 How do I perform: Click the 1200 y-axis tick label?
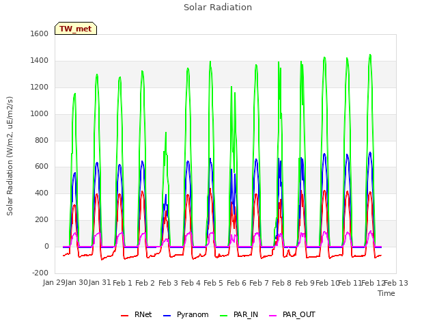click(x=40, y=87)
